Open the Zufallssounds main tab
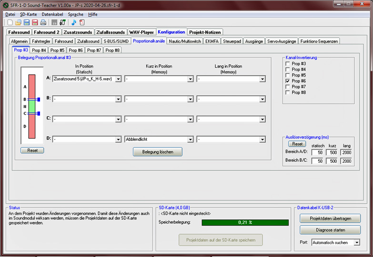The image size is (373, 257). point(111,32)
